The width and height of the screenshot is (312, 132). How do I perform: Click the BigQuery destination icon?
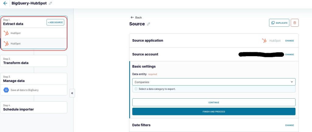pyautogui.click(x=6, y=90)
